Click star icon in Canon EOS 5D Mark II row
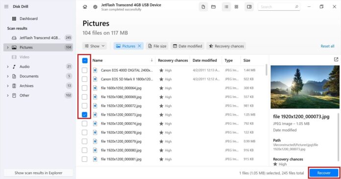Screen dimensions: 341x179 click(x=161, y=79)
